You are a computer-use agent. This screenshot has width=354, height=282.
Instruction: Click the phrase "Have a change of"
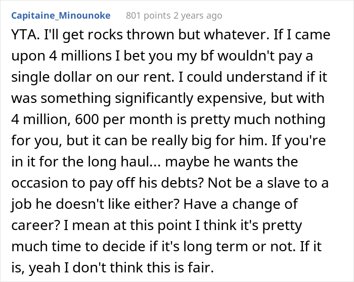tap(240, 204)
